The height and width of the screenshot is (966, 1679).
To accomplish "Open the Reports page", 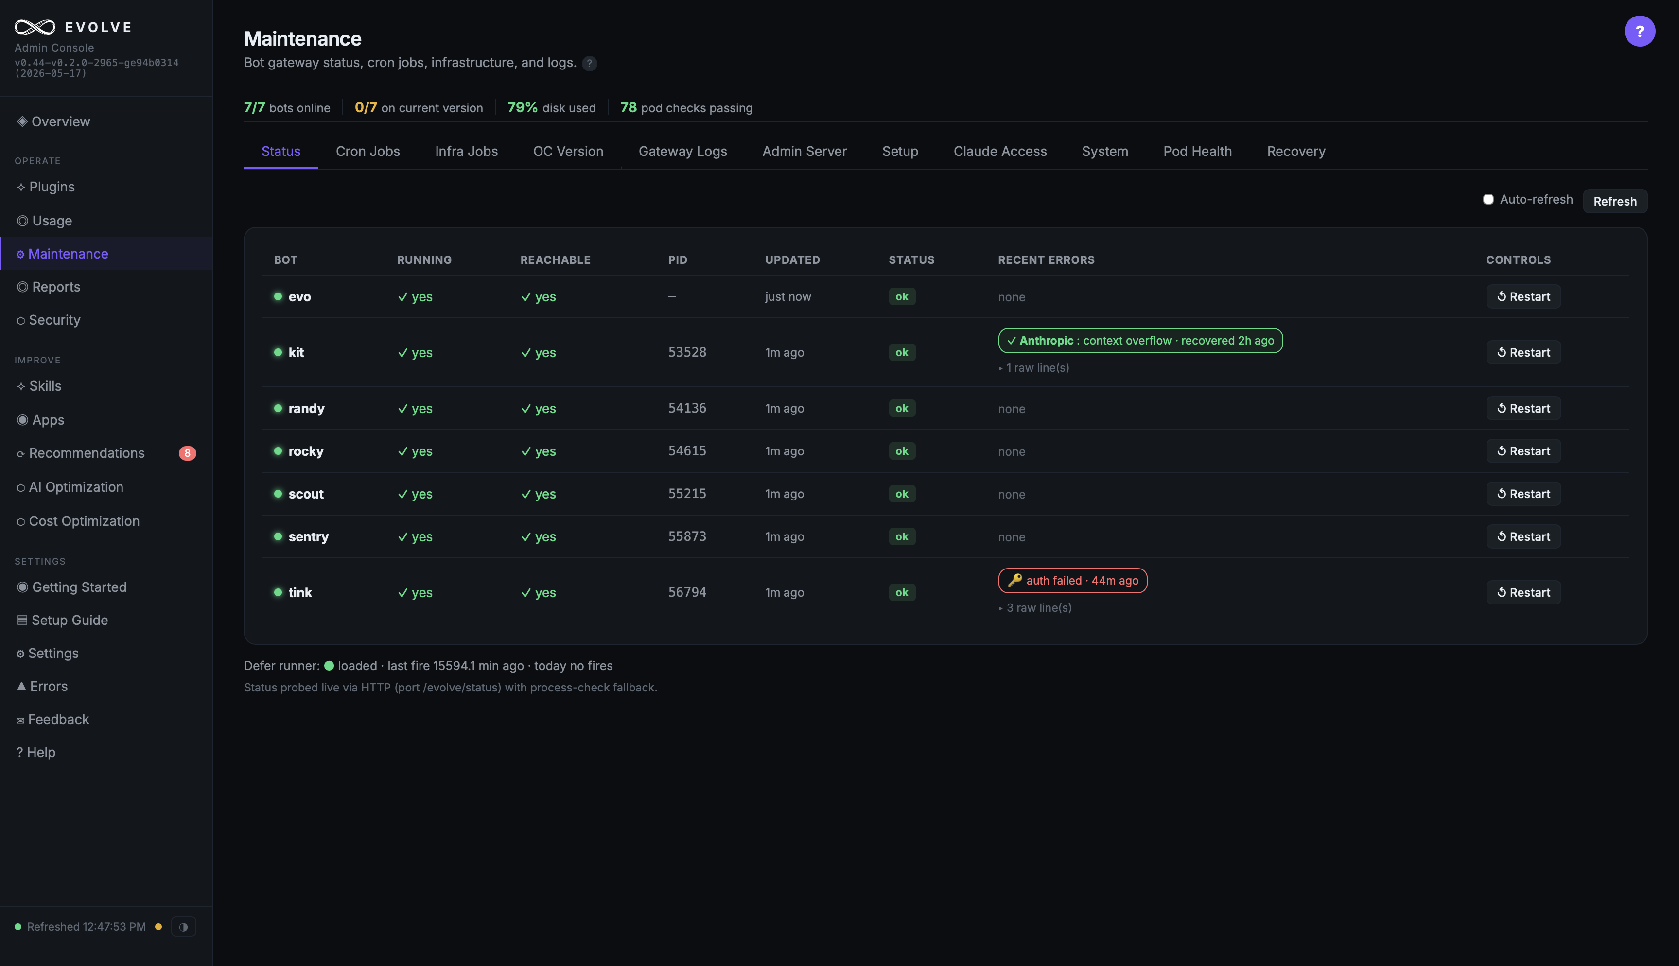I will [106, 287].
